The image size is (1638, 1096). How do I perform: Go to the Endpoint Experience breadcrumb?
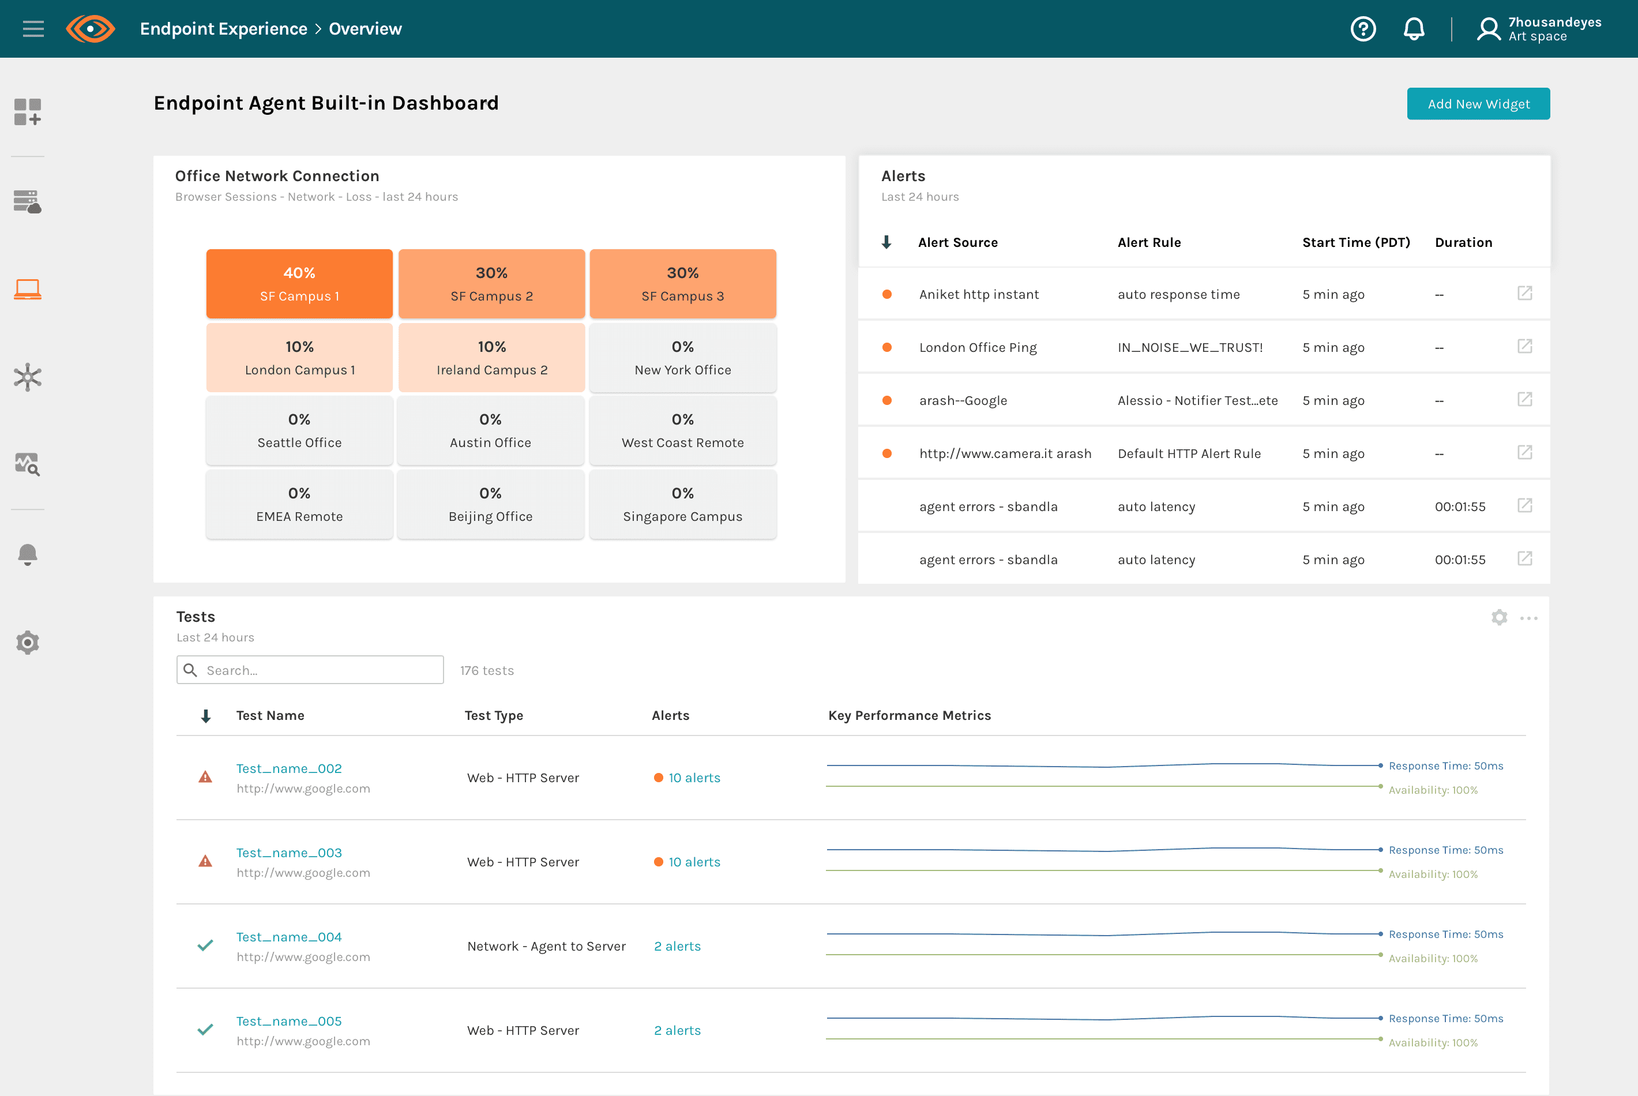pyautogui.click(x=224, y=29)
